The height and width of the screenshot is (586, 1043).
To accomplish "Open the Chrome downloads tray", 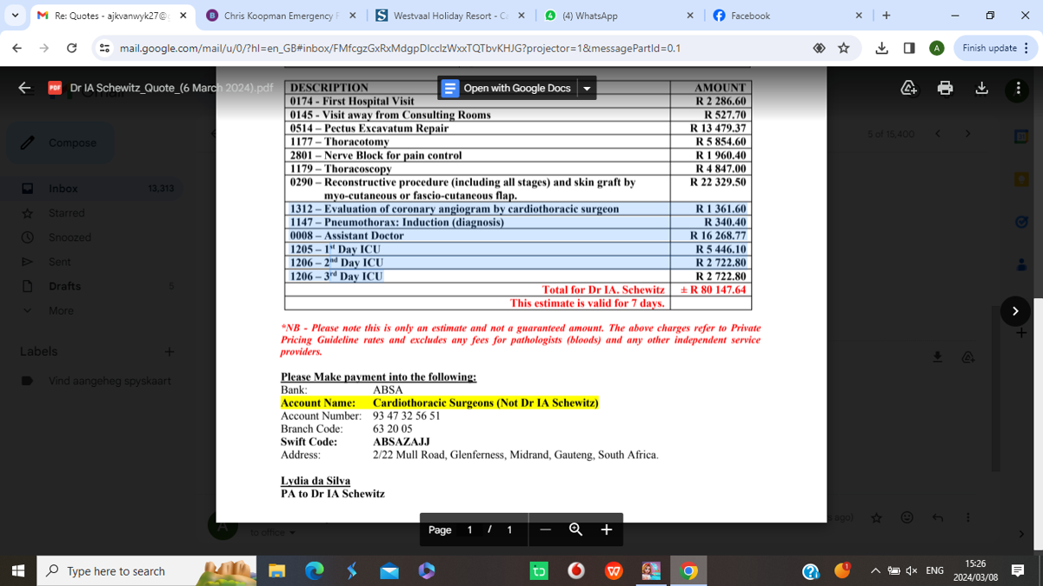I will (x=882, y=49).
